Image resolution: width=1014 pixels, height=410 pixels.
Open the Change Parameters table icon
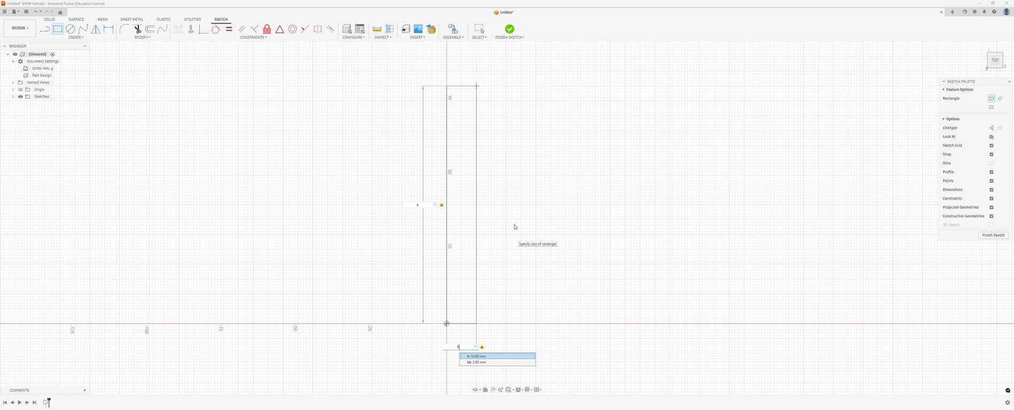click(360, 29)
